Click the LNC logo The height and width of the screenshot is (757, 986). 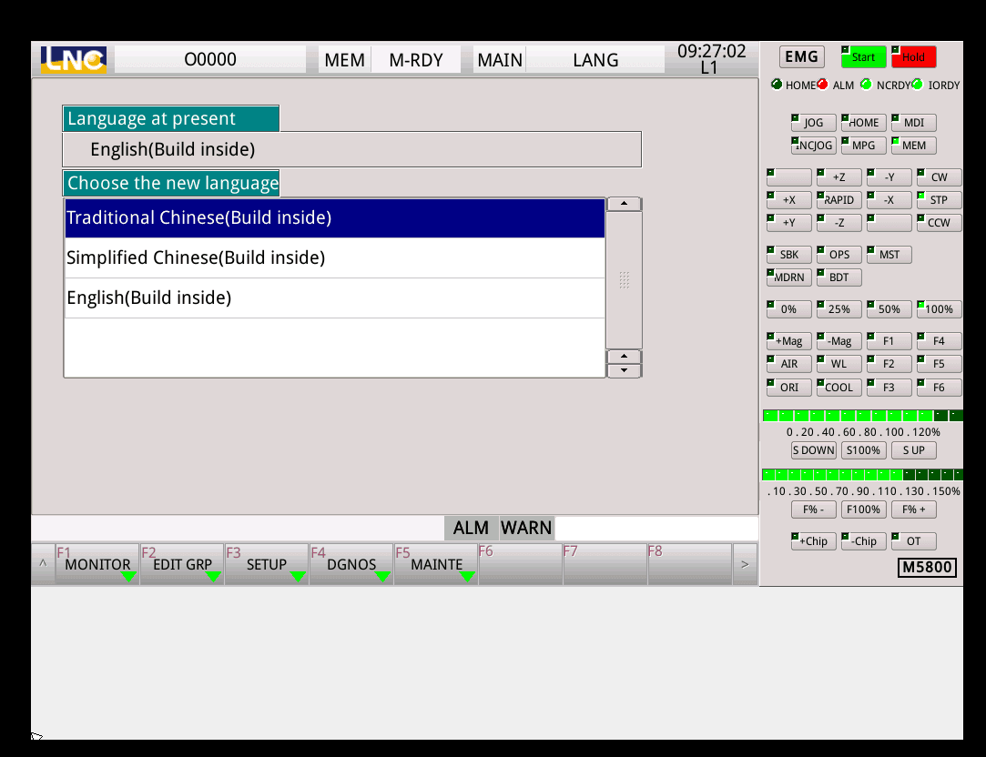click(74, 60)
